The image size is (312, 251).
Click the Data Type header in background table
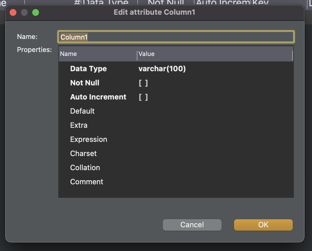tap(105, 2)
